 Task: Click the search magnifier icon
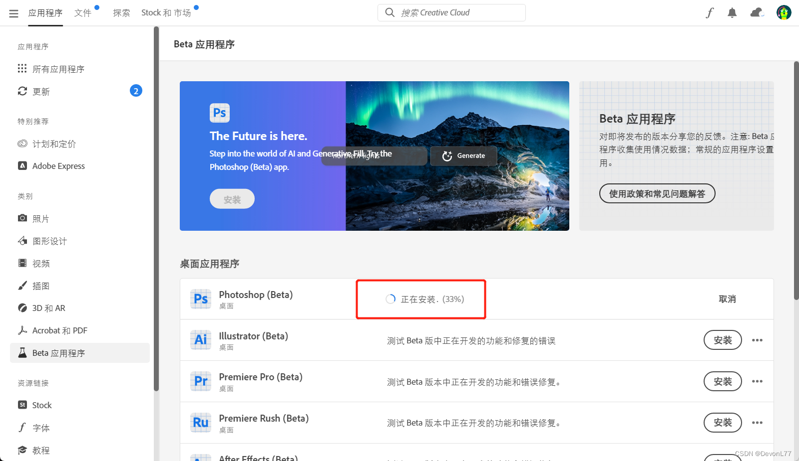tap(390, 12)
